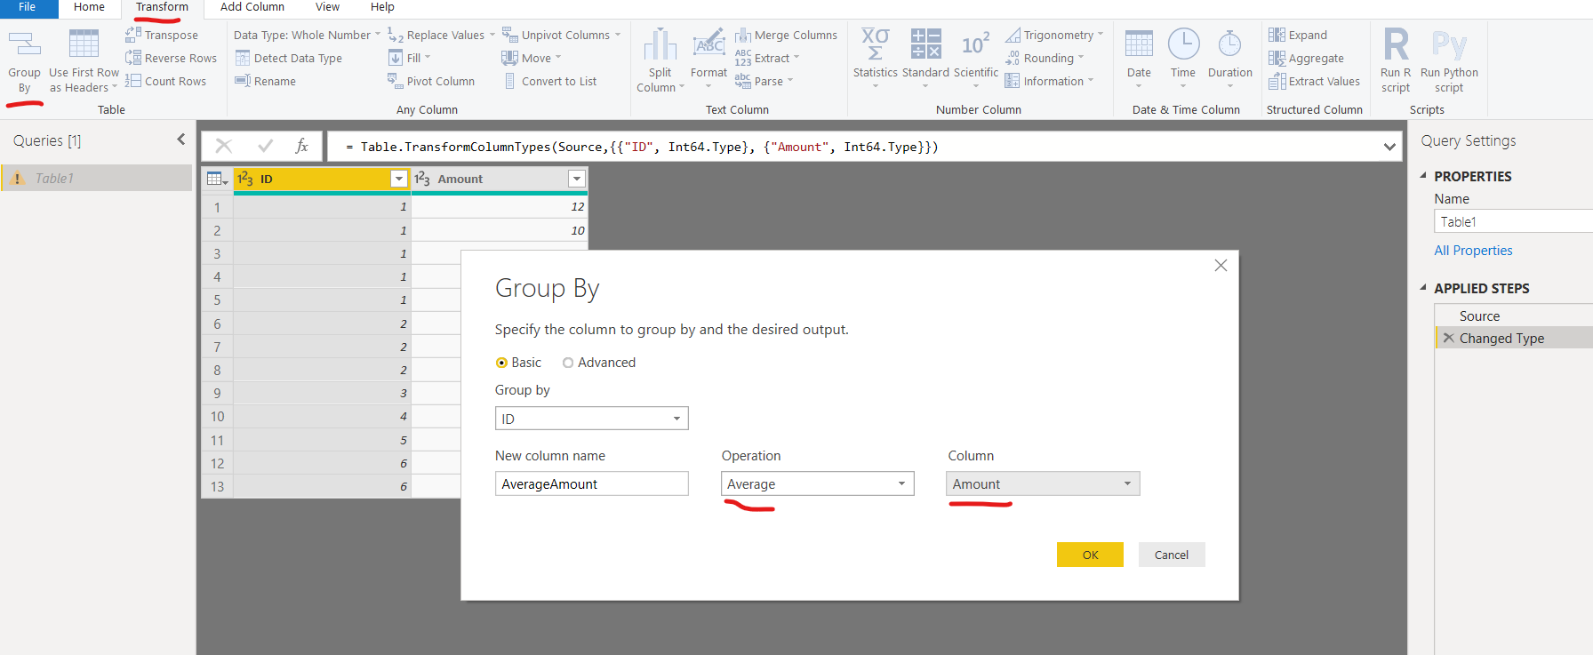
Task: Run Count Rows on the table
Action: [x=166, y=81]
